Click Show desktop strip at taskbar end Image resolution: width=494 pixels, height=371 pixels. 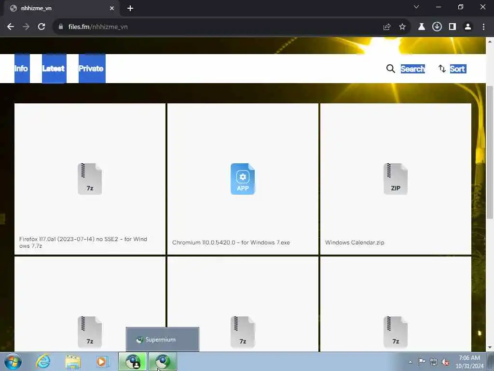[x=491, y=361]
